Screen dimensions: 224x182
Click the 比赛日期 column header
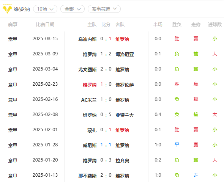45,25
